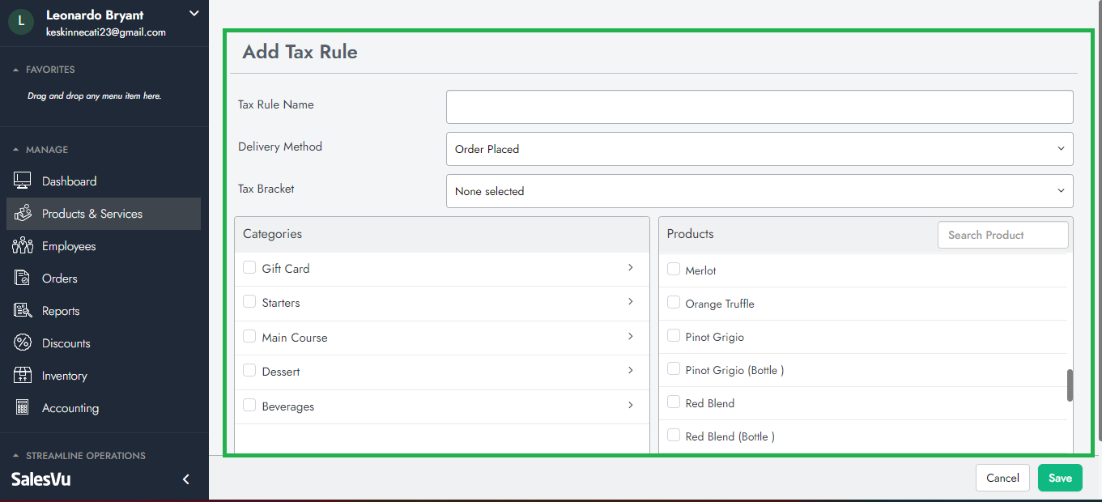Open the Tax Bracket dropdown
The height and width of the screenshot is (502, 1102).
click(x=759, y=191)
